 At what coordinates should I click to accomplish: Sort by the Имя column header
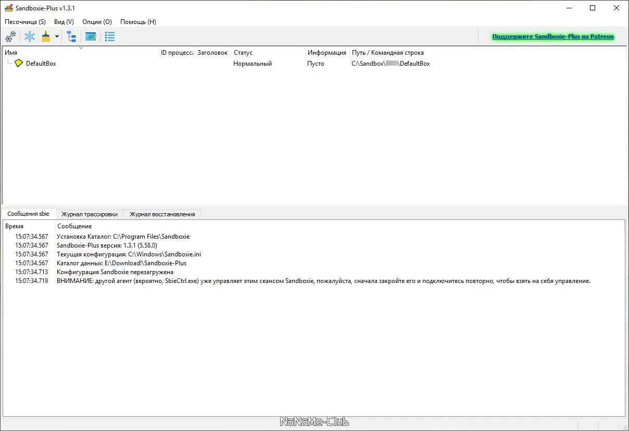point(81,53)
